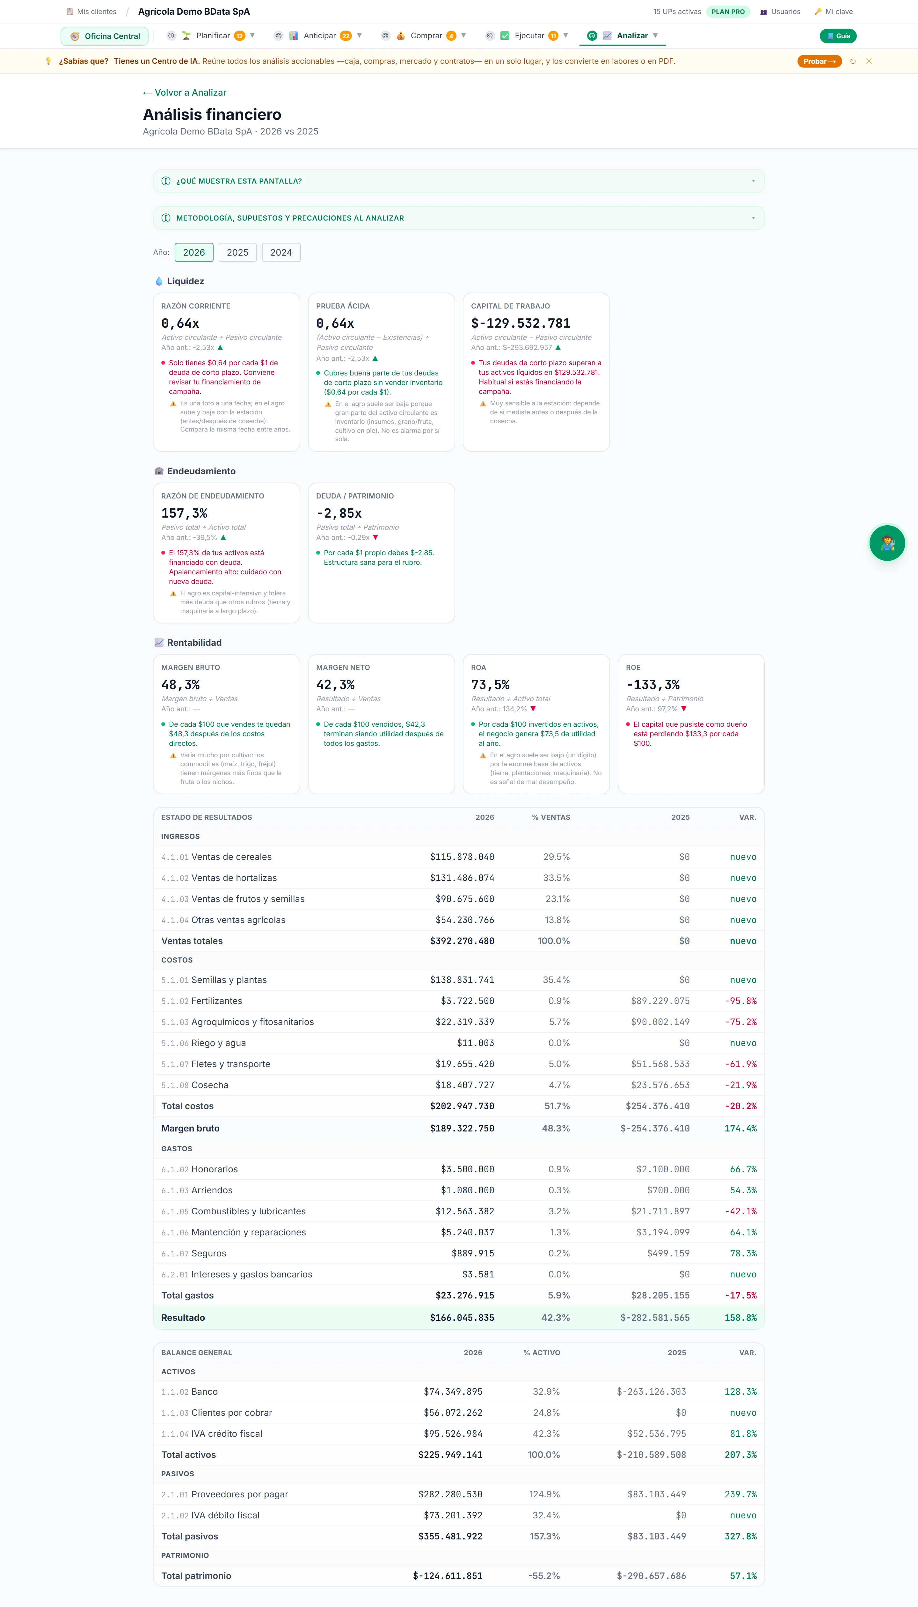This screenshot has height=1607, width=918.
Task: Click the Rentabilidad chart icon
Action: click(159, 643)
